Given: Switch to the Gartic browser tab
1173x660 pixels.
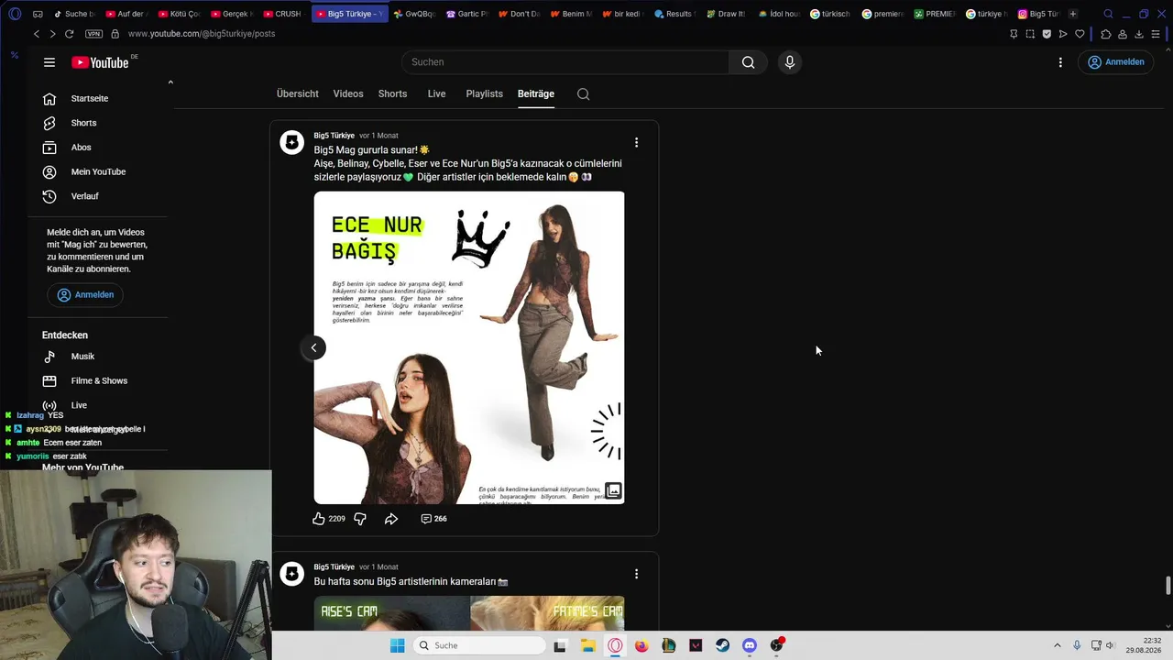Looking at the screenshot, I should tap(468, 14).
